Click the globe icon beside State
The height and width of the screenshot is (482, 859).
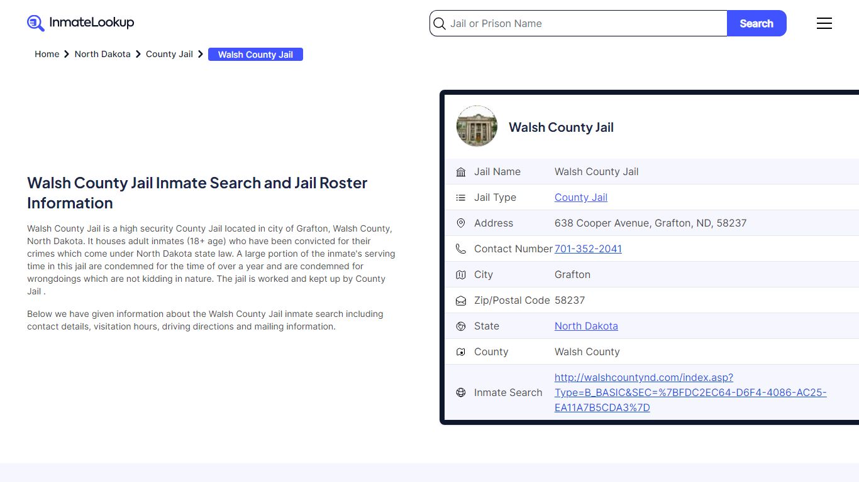[461, 326]
